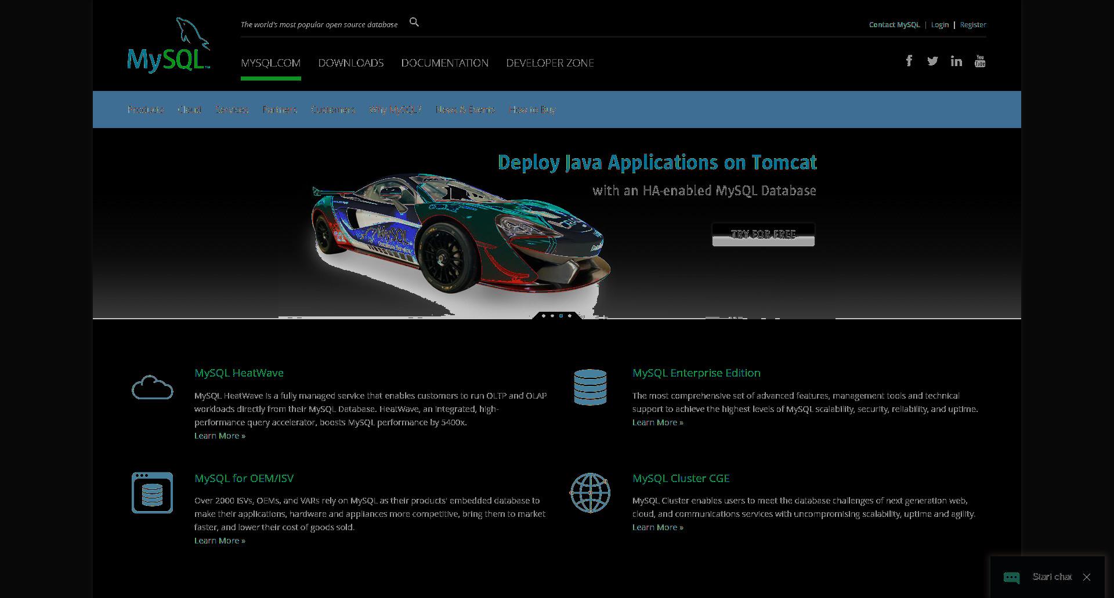The width and height of the screenshot is (1114, 598).
Task: Click the Login link
Action: point(940,25)
